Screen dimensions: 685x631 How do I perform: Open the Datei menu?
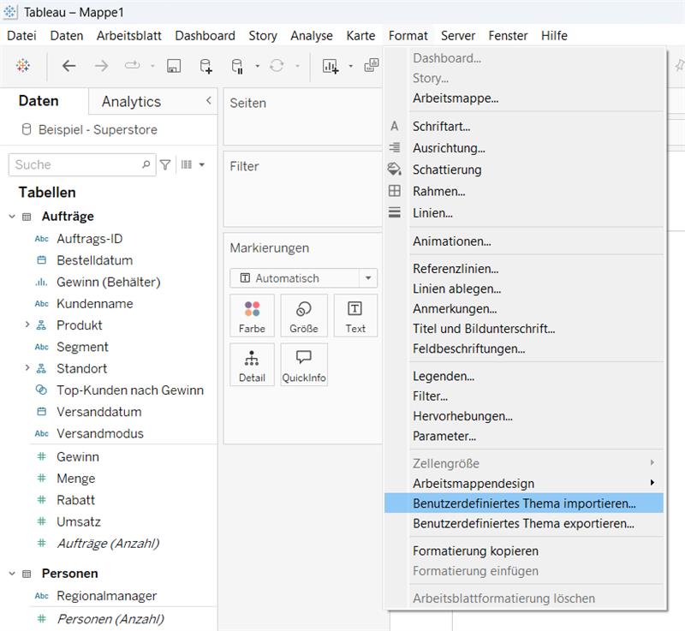[22, 35]
